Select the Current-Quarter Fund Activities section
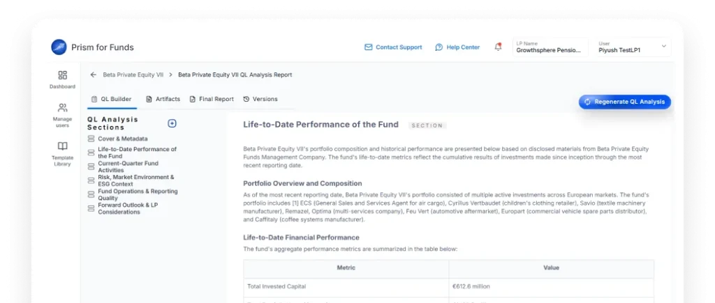 point(128,166)
